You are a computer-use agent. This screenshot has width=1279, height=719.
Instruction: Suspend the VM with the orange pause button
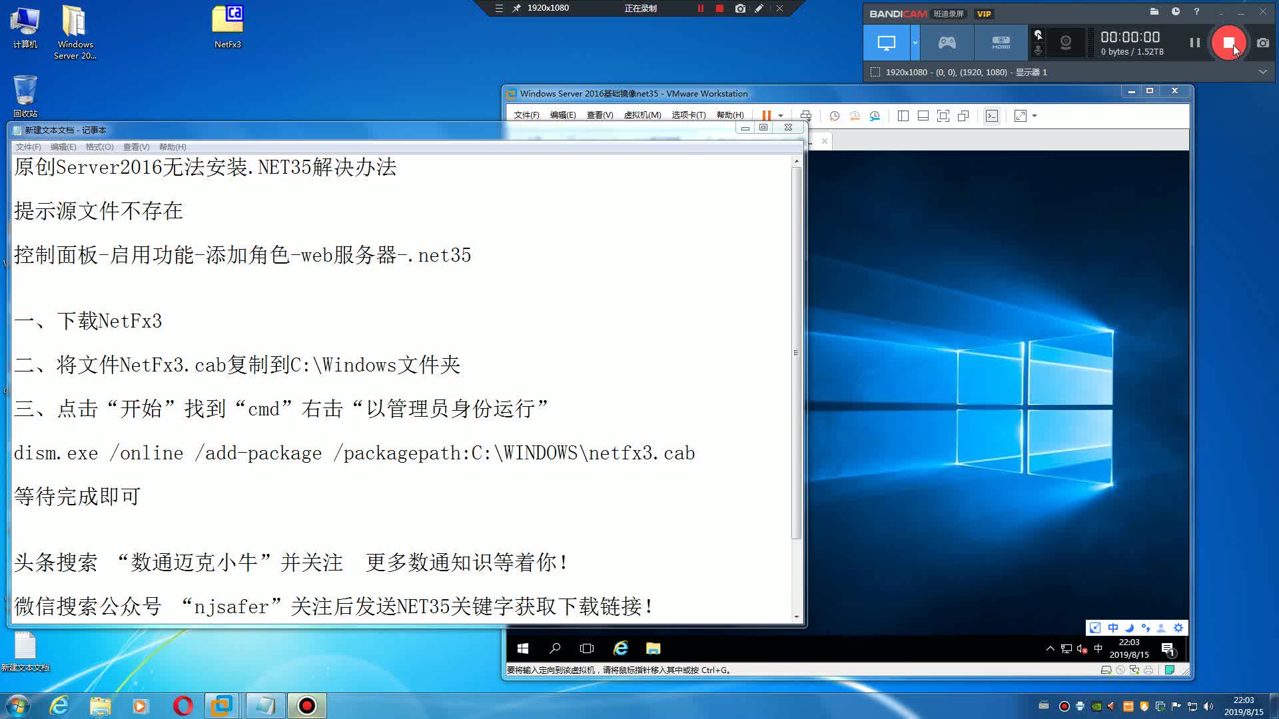(x=766, y=116)
